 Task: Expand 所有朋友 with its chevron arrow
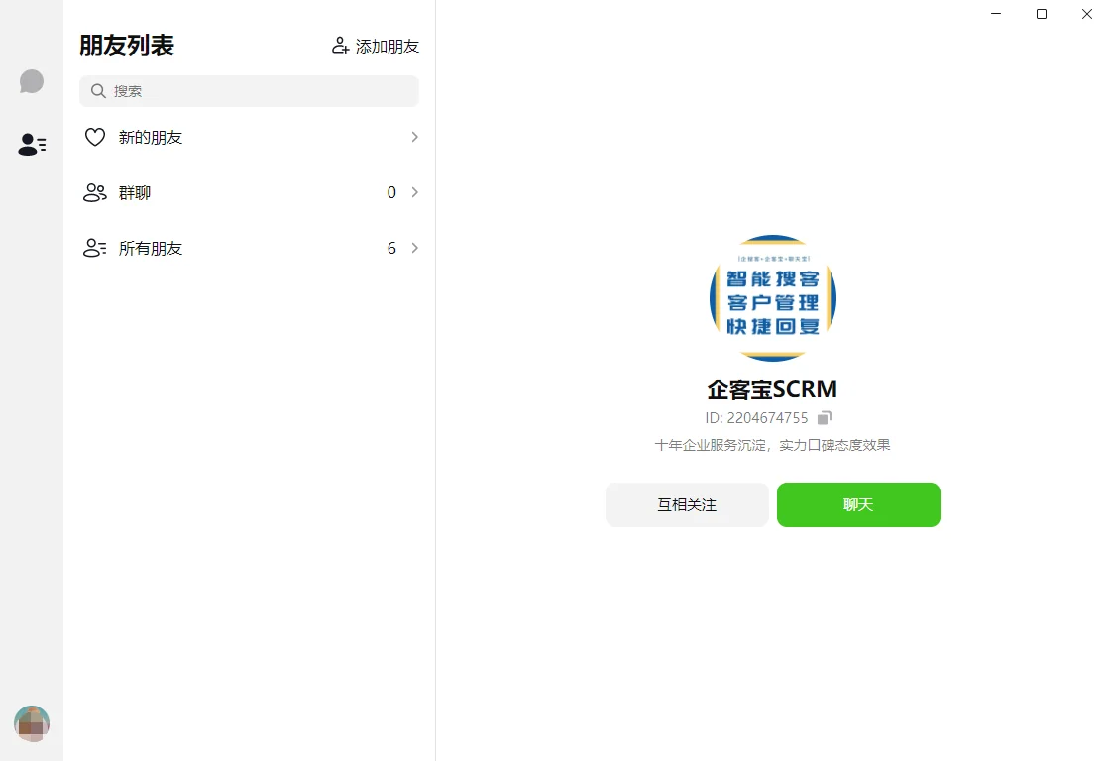pyautogui.click(x=415, y=248)
